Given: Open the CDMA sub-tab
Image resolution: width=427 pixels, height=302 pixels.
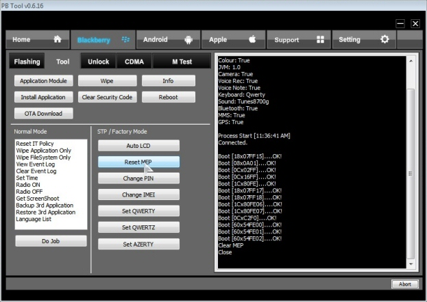Looking at the screenshot, I should click(134, 62).
